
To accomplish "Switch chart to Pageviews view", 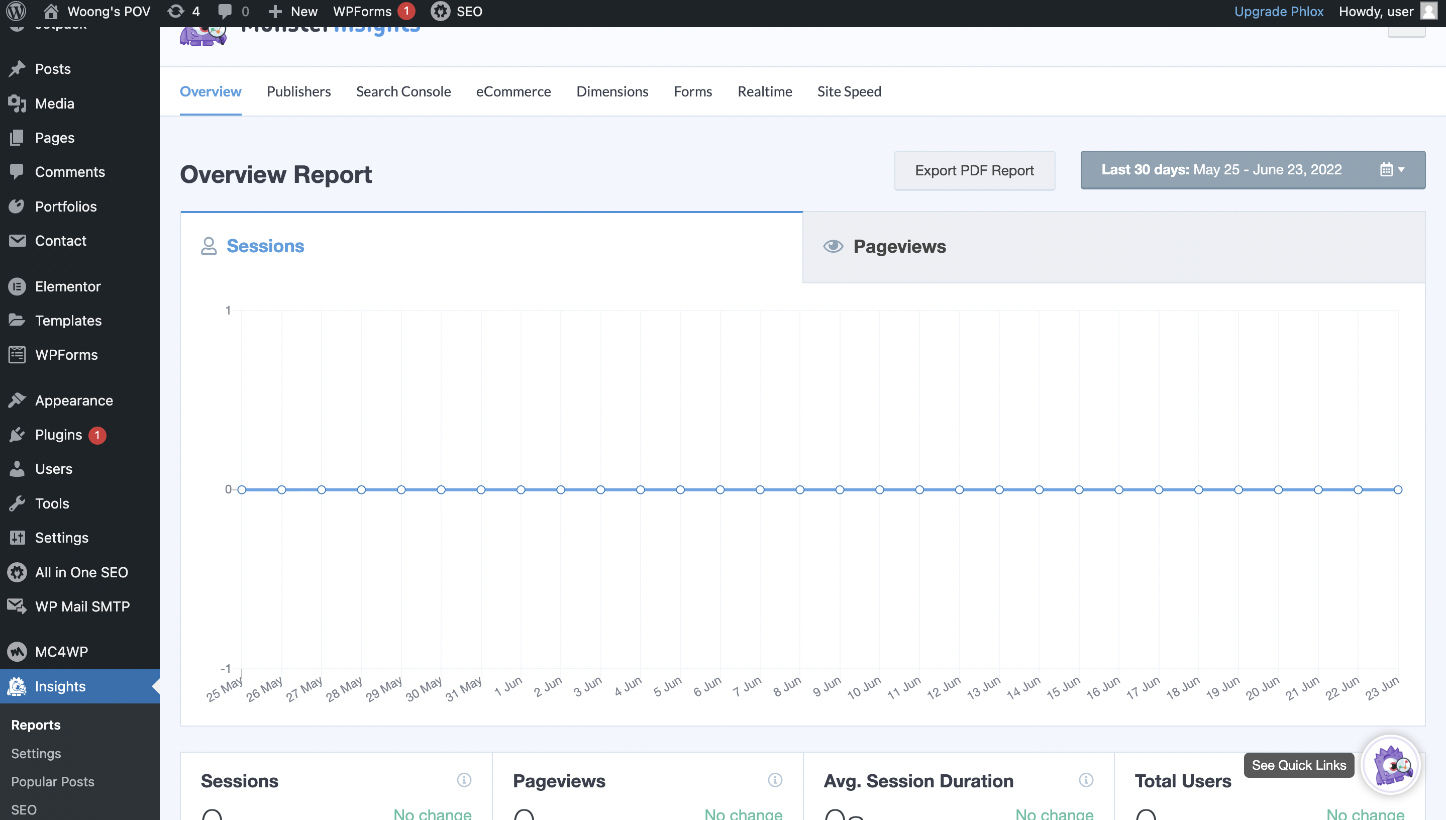I will point(899,247).
